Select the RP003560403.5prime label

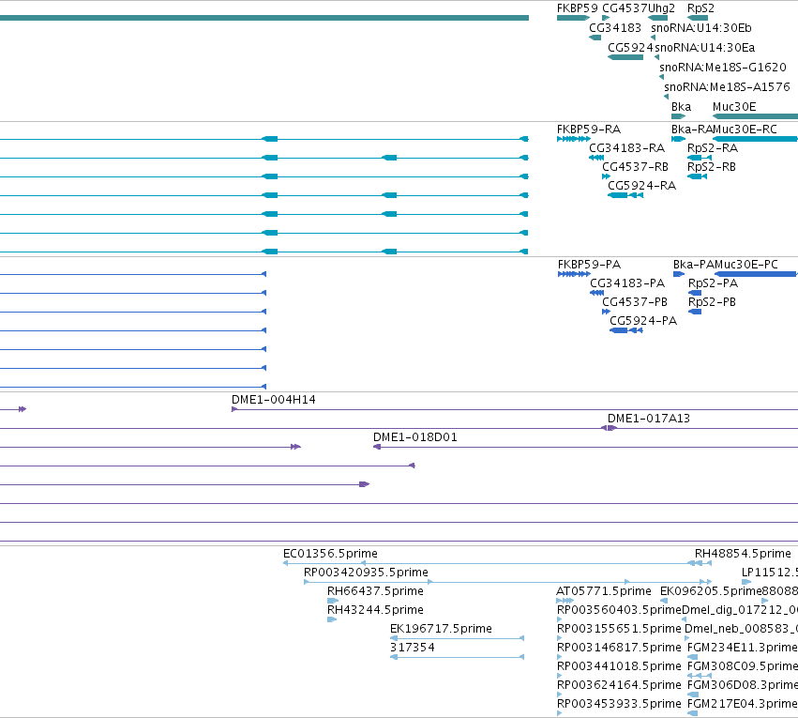[620, 611]
